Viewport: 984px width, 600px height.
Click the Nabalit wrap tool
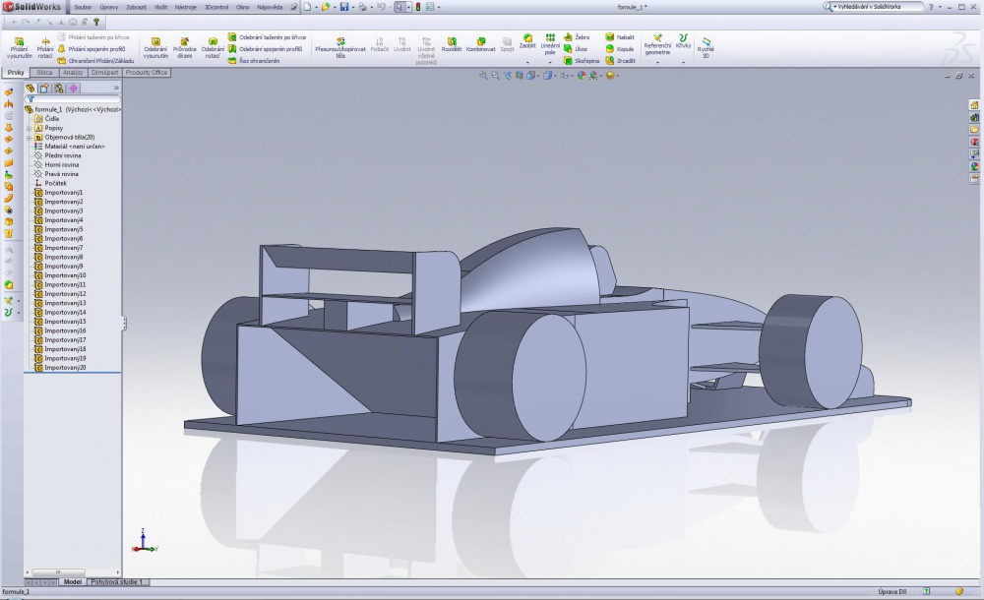coord(620,37)
